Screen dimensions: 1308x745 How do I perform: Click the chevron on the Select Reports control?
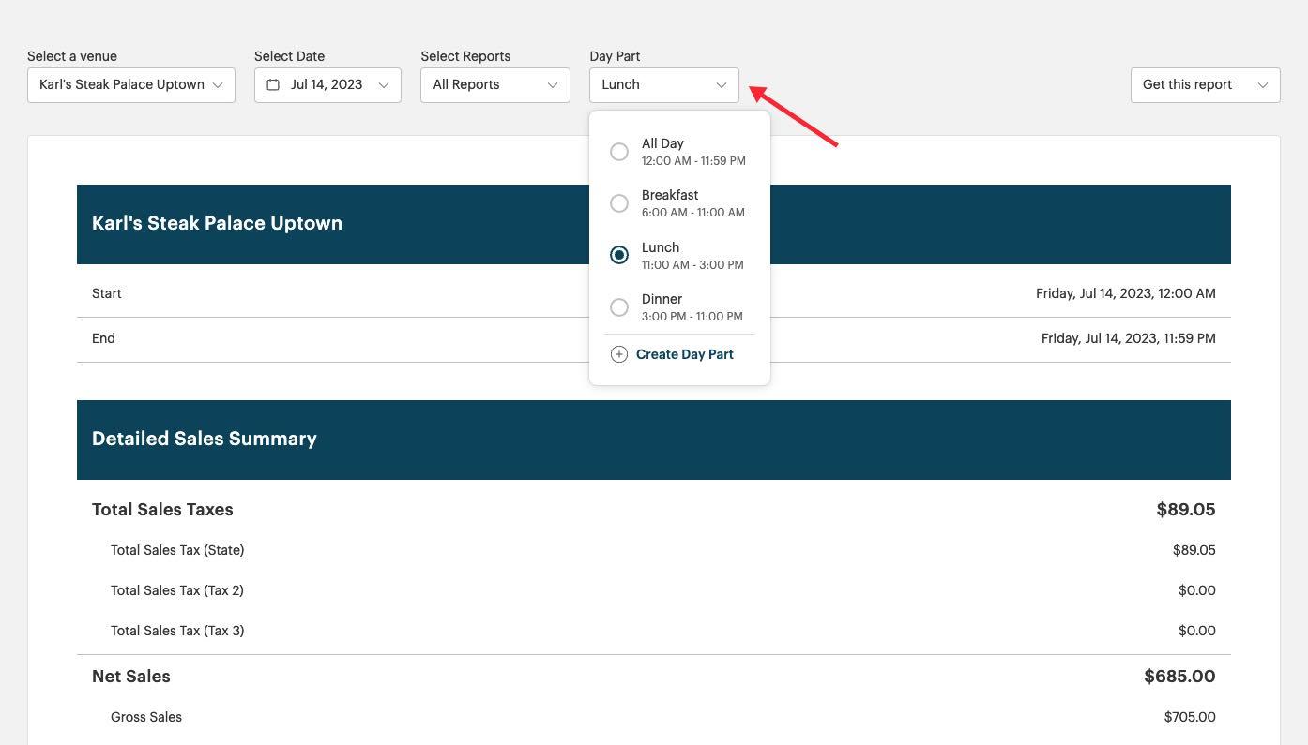click(553, 84)
